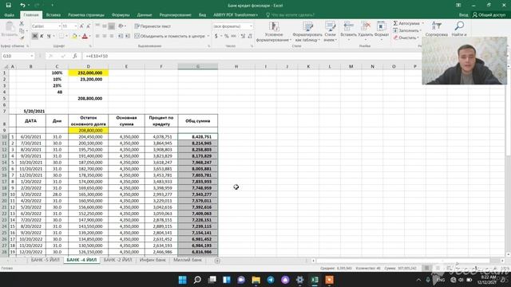Select yellow cell D1 with 232,000,000
Viewport: 511px width, 287px height.
[89, 73]
